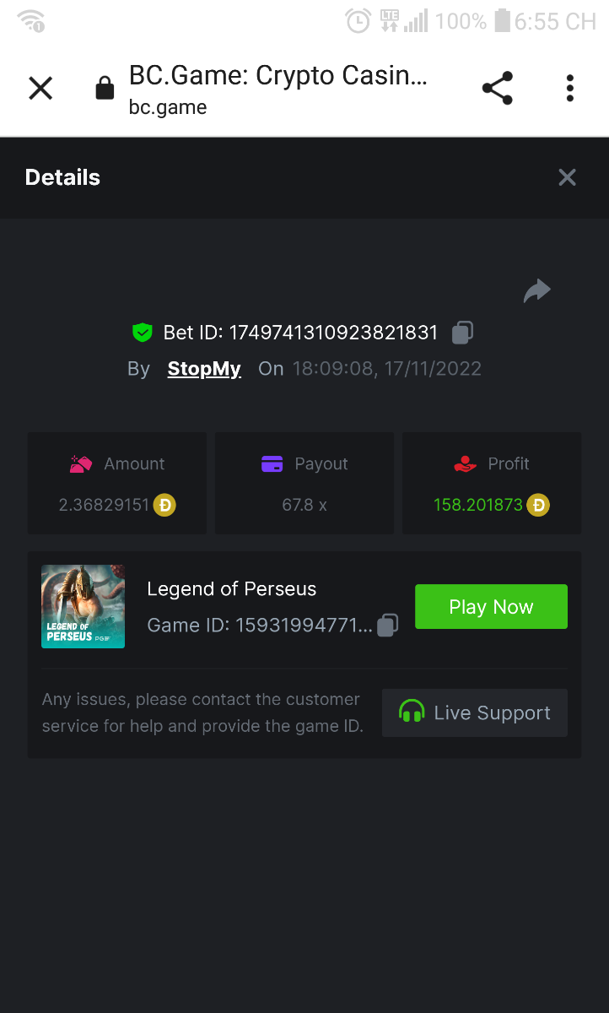Tap the Profit hand icon
The height and width of the screenshot is (1013, 609).
pyautogui.click(x=465, y=463)
